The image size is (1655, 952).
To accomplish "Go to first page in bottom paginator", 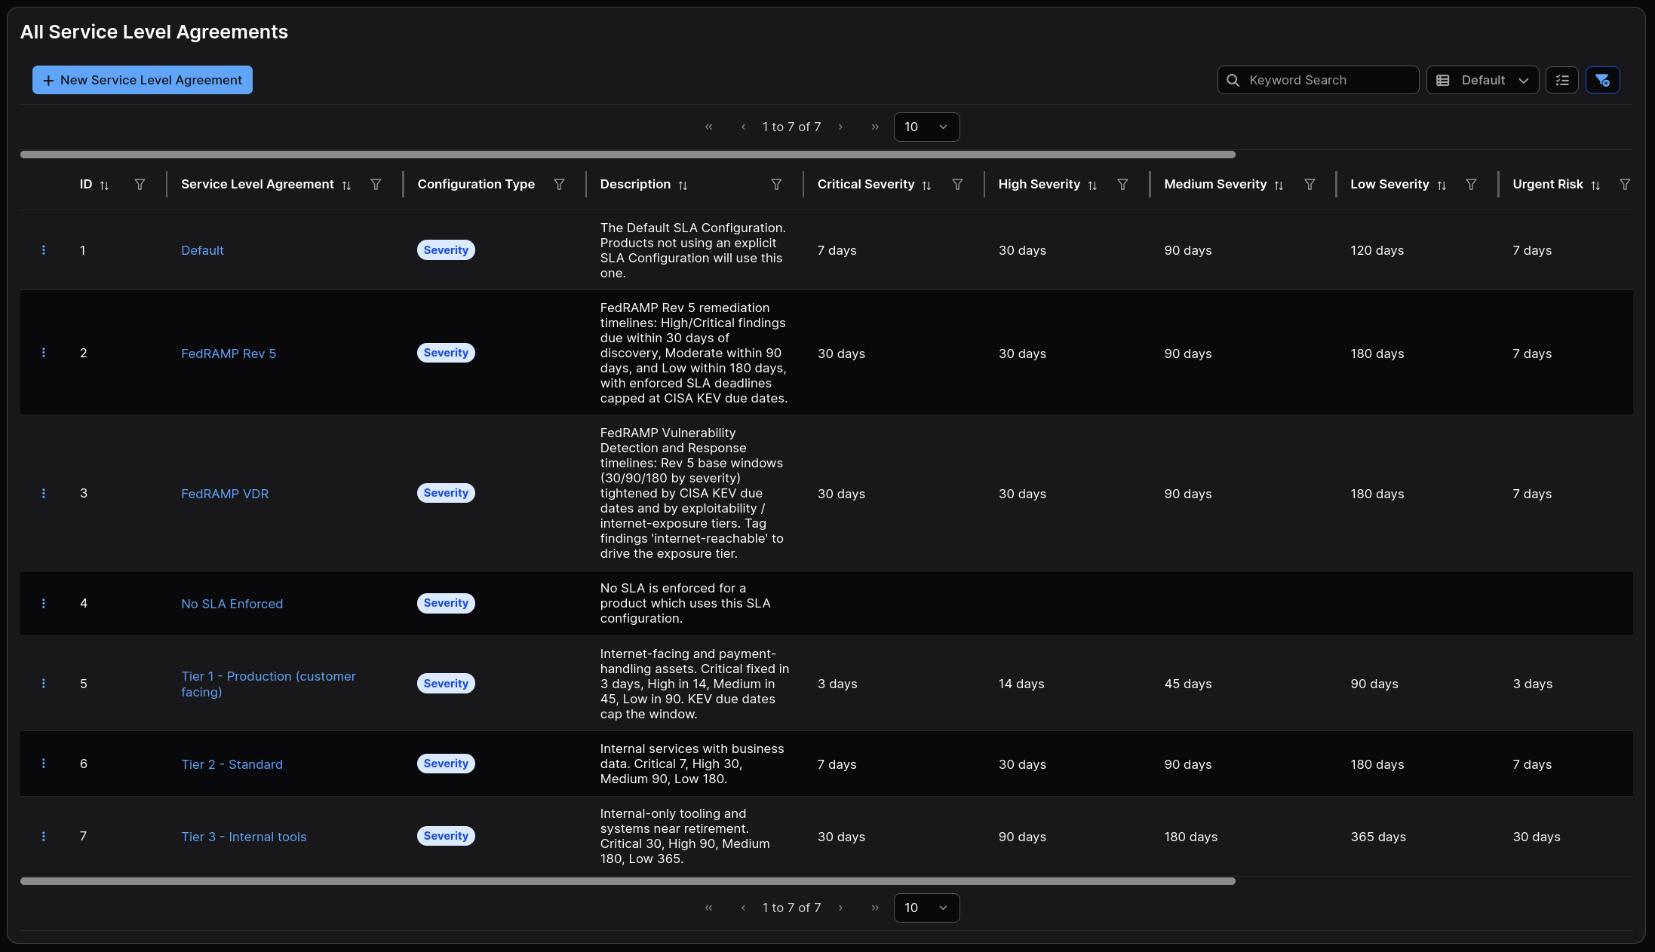I will [x=708, y=908].
